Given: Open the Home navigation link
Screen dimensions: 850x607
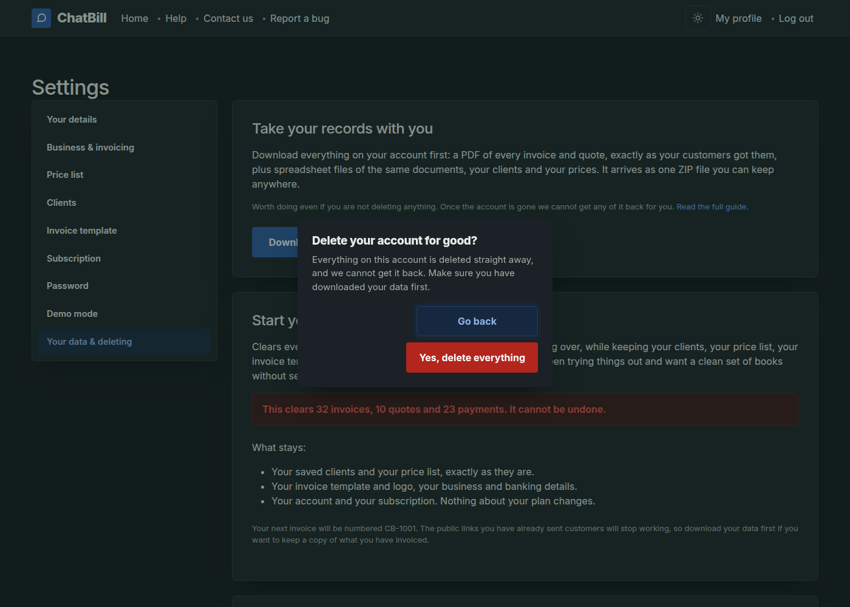Looking at the screenshot, I should (135, 18).
